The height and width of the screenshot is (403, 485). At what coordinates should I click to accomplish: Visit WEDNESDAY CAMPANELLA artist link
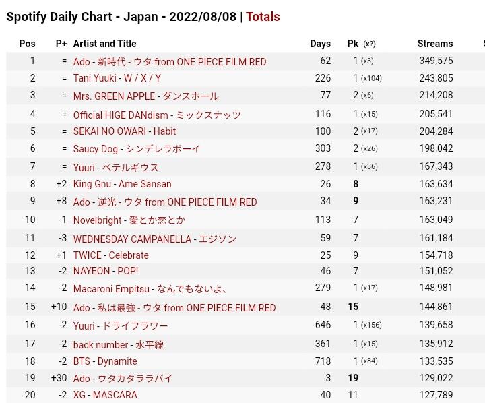[x=133, y=239]
